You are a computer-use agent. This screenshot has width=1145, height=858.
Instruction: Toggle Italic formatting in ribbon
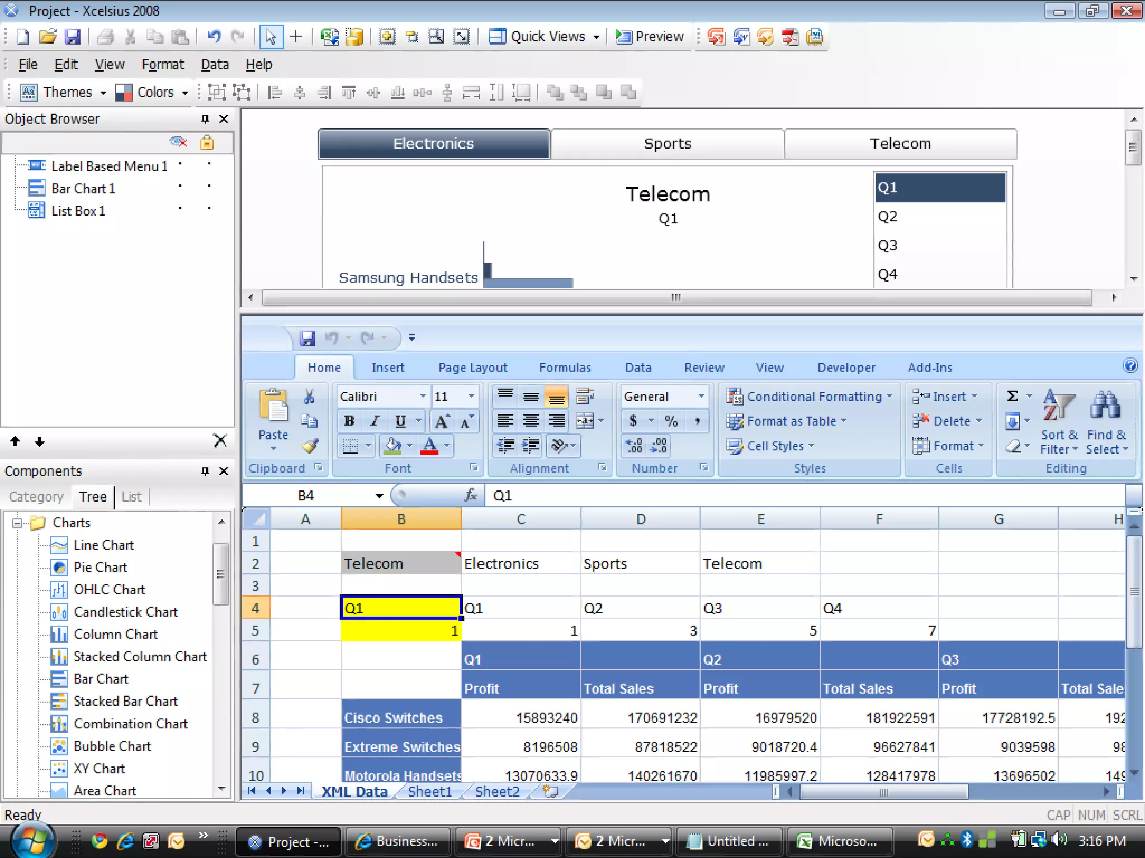click(375, 421)
